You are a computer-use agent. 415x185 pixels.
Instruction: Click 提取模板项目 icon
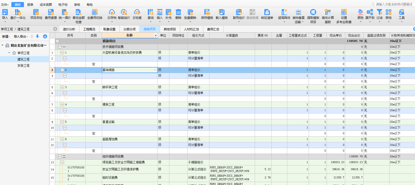pyautogui.click(x=313, y=16)
